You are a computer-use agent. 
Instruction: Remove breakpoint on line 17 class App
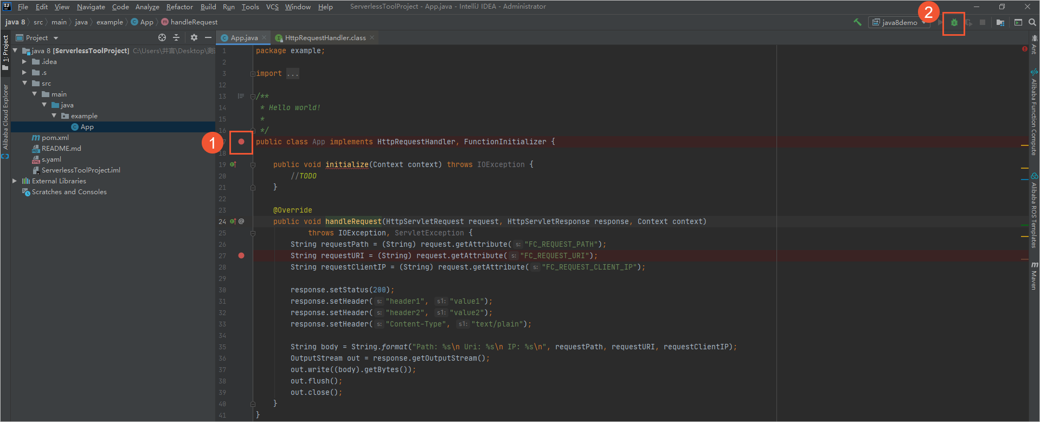(241, 142)
